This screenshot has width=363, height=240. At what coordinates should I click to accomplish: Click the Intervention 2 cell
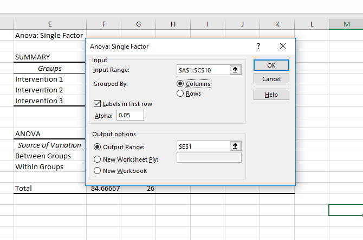39,90
